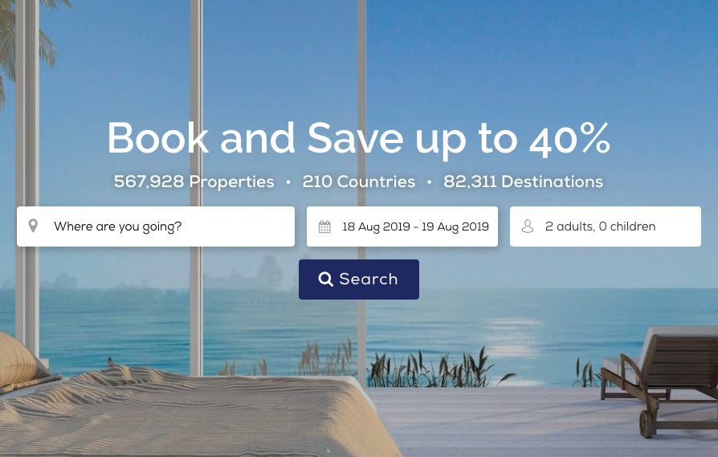The height and width of the screenshot is (457, 718).
Task: Click the calendar icon in date field
Action: 324,226
